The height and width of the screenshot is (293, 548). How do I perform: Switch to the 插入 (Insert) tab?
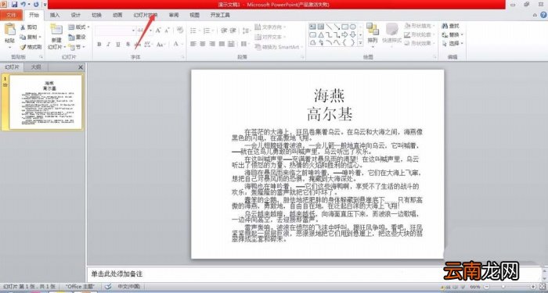point(55,15)
